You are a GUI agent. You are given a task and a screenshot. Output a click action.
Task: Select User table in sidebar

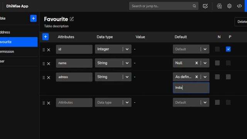19,61
